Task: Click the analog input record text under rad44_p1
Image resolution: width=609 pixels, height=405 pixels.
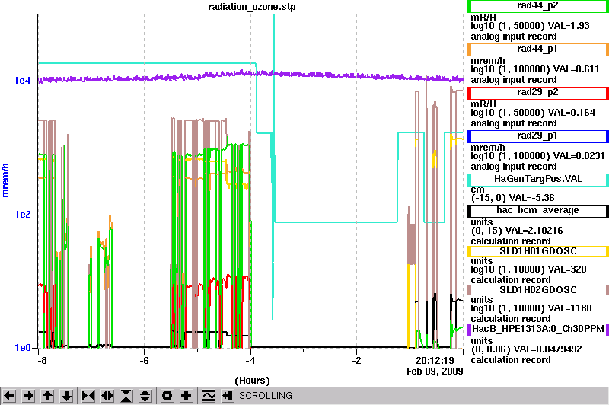Action: pyautogui.click(x=514, y=80)
